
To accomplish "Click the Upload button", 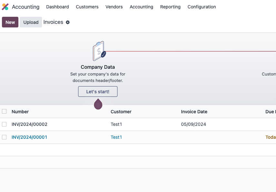I will (31, 22).
